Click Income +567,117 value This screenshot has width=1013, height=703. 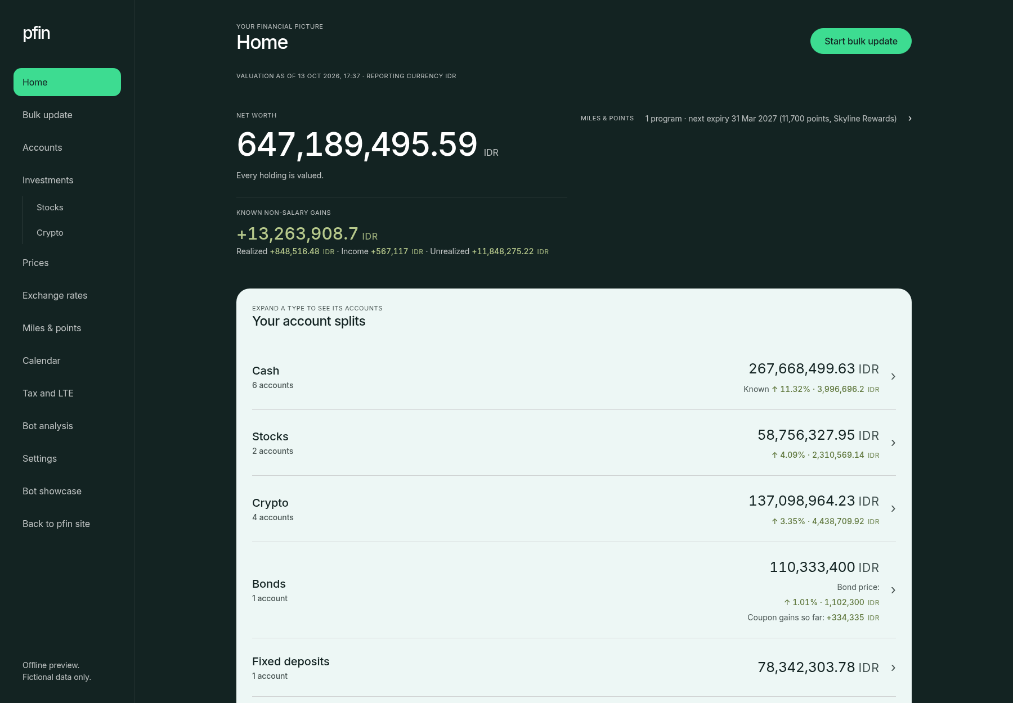click(x=389, y=251)
